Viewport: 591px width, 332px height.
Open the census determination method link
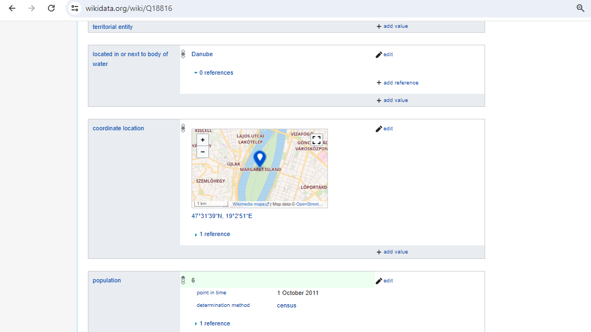click(286, 305)
